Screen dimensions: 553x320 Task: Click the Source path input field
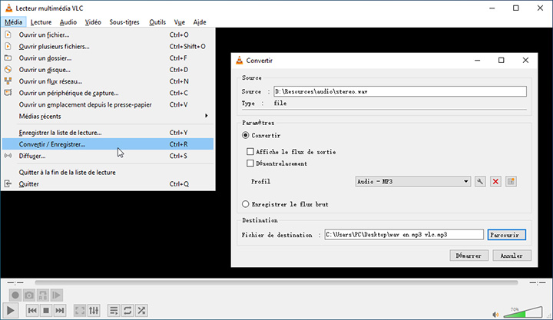[x=400, y=91]
